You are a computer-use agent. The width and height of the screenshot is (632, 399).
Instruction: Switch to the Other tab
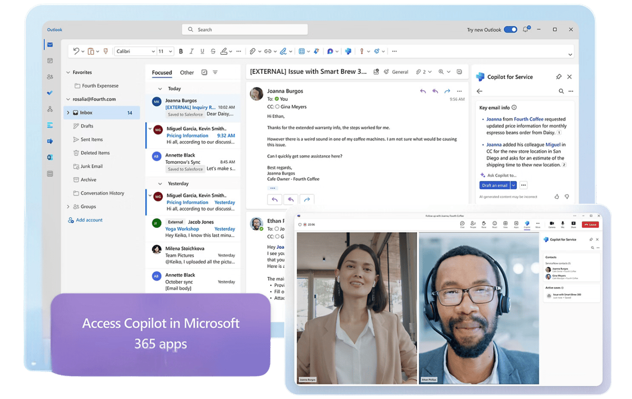point(187,73)
